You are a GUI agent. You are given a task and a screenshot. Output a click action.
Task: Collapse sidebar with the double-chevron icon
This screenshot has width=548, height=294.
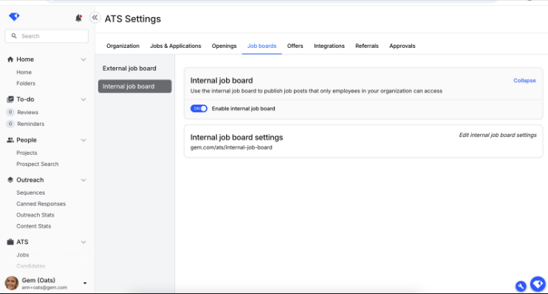coord(95,18)
